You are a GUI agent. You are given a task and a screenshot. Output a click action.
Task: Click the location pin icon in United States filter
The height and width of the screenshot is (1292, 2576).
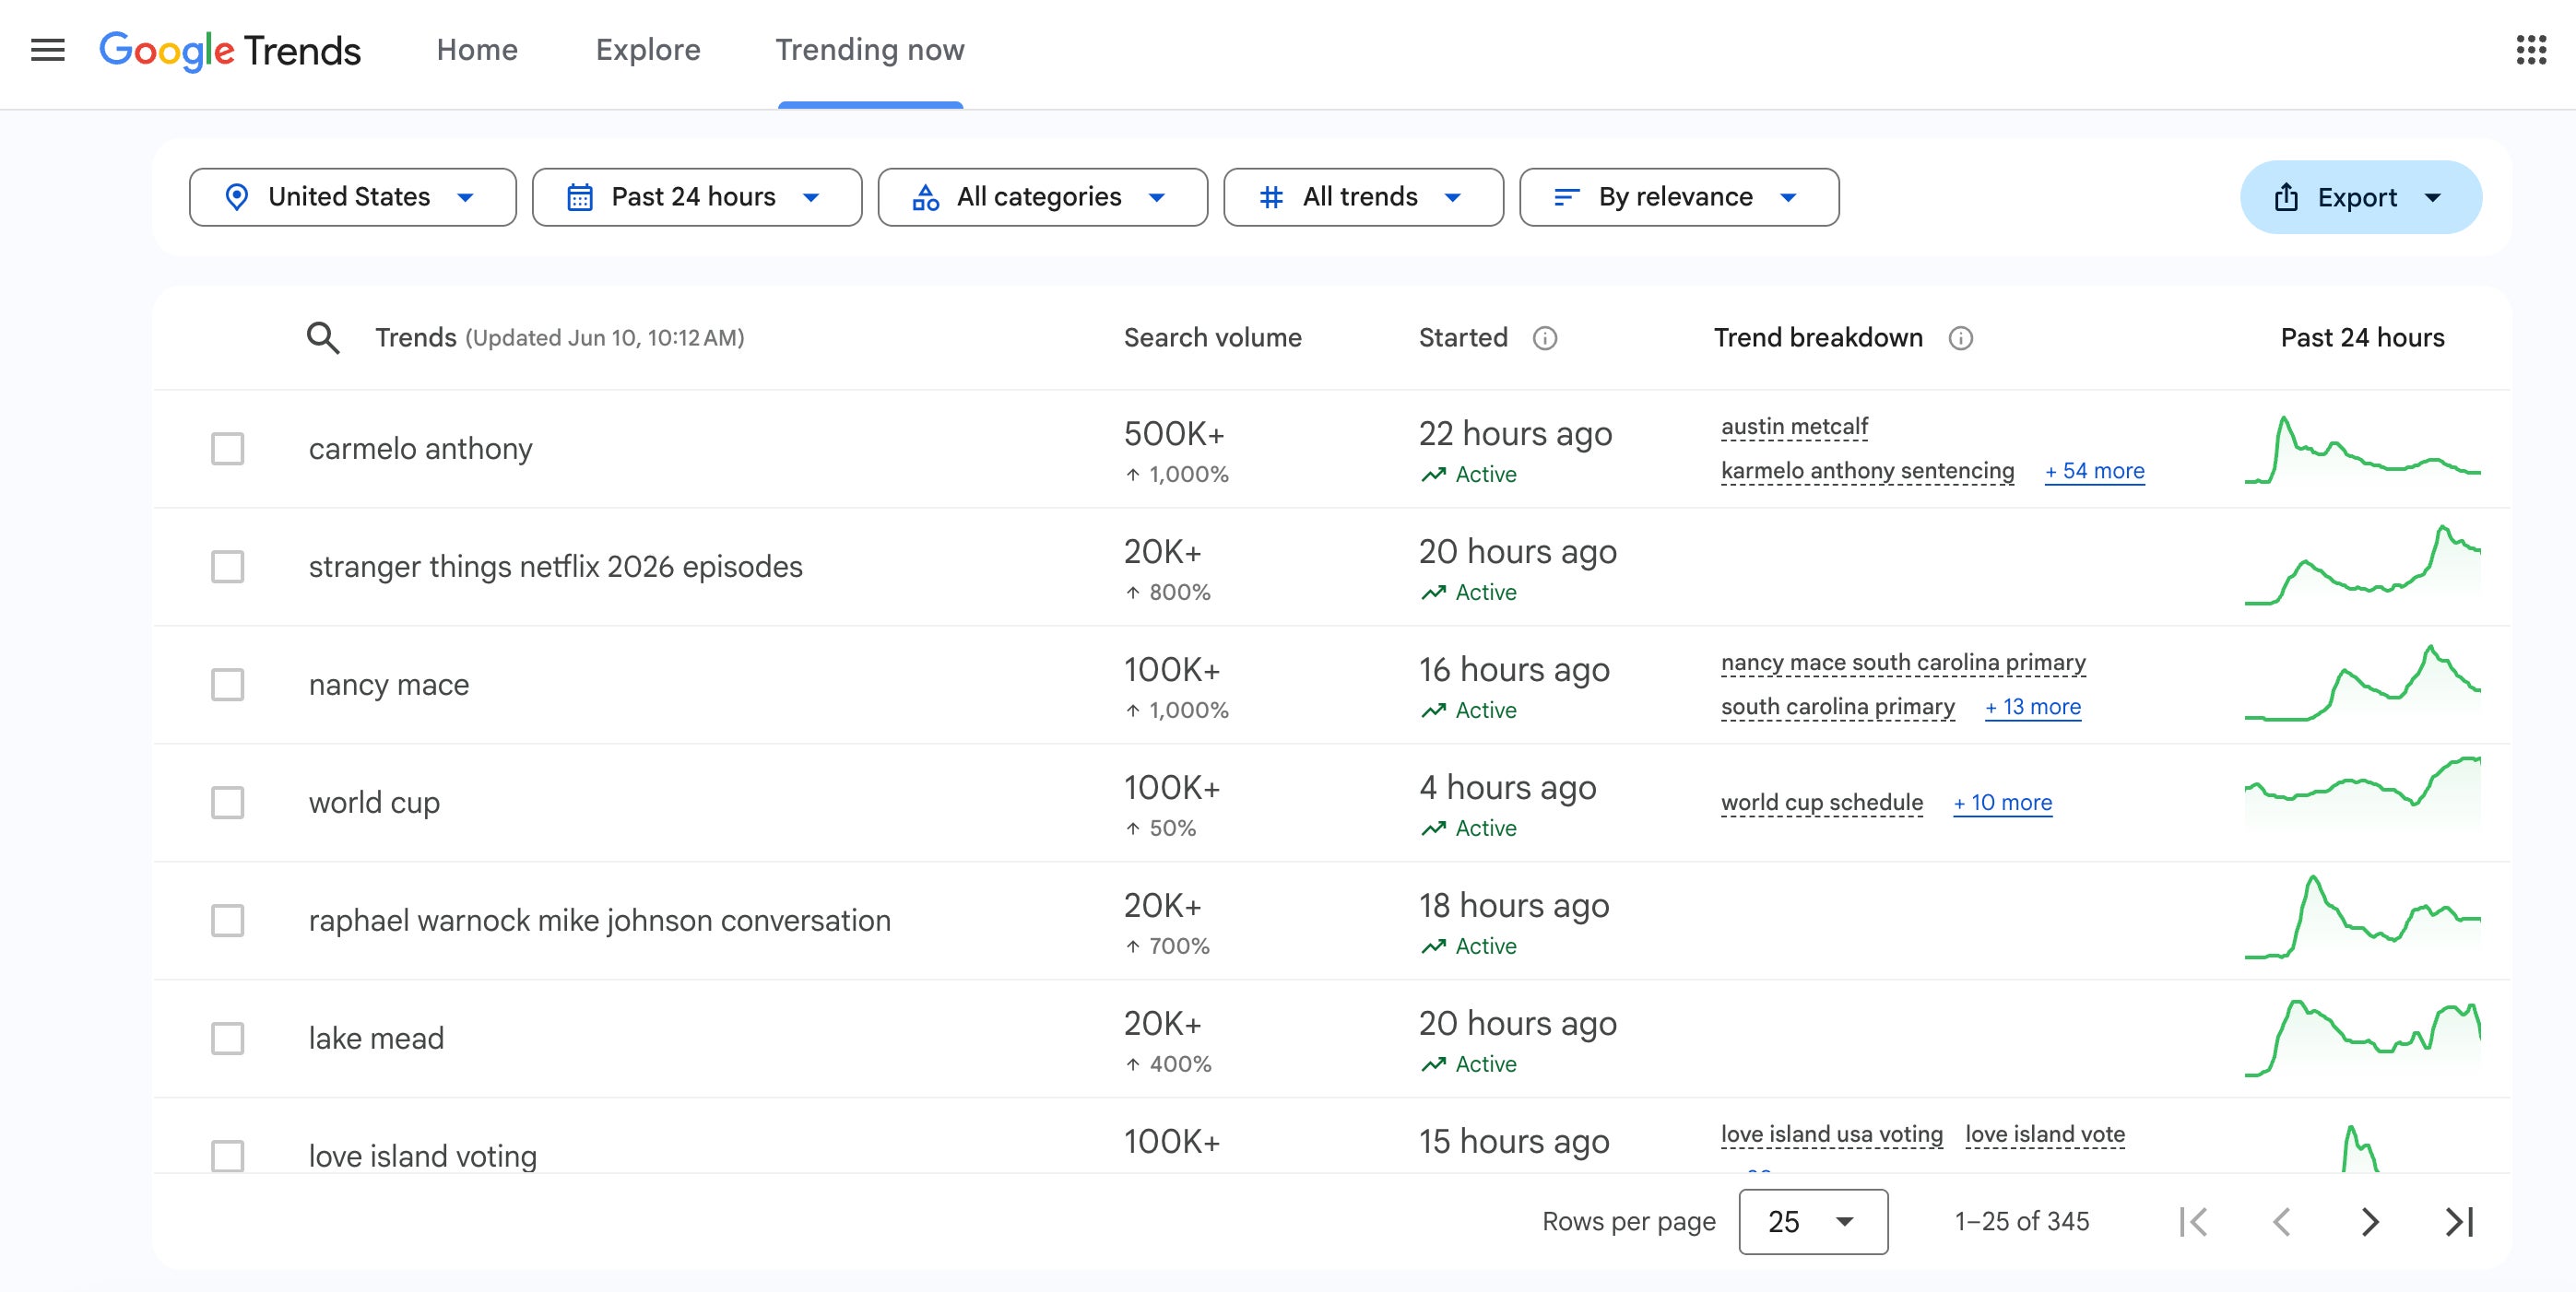pyautogui.click(x=237, y=197)
